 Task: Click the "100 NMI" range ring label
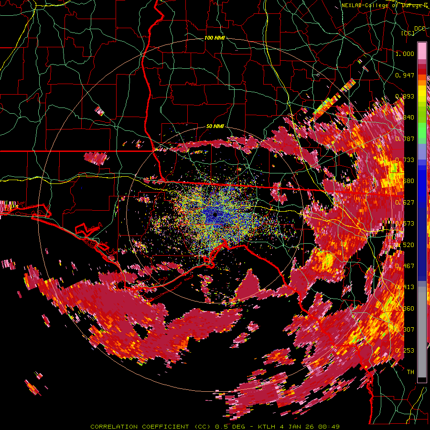tap(215, 38)
